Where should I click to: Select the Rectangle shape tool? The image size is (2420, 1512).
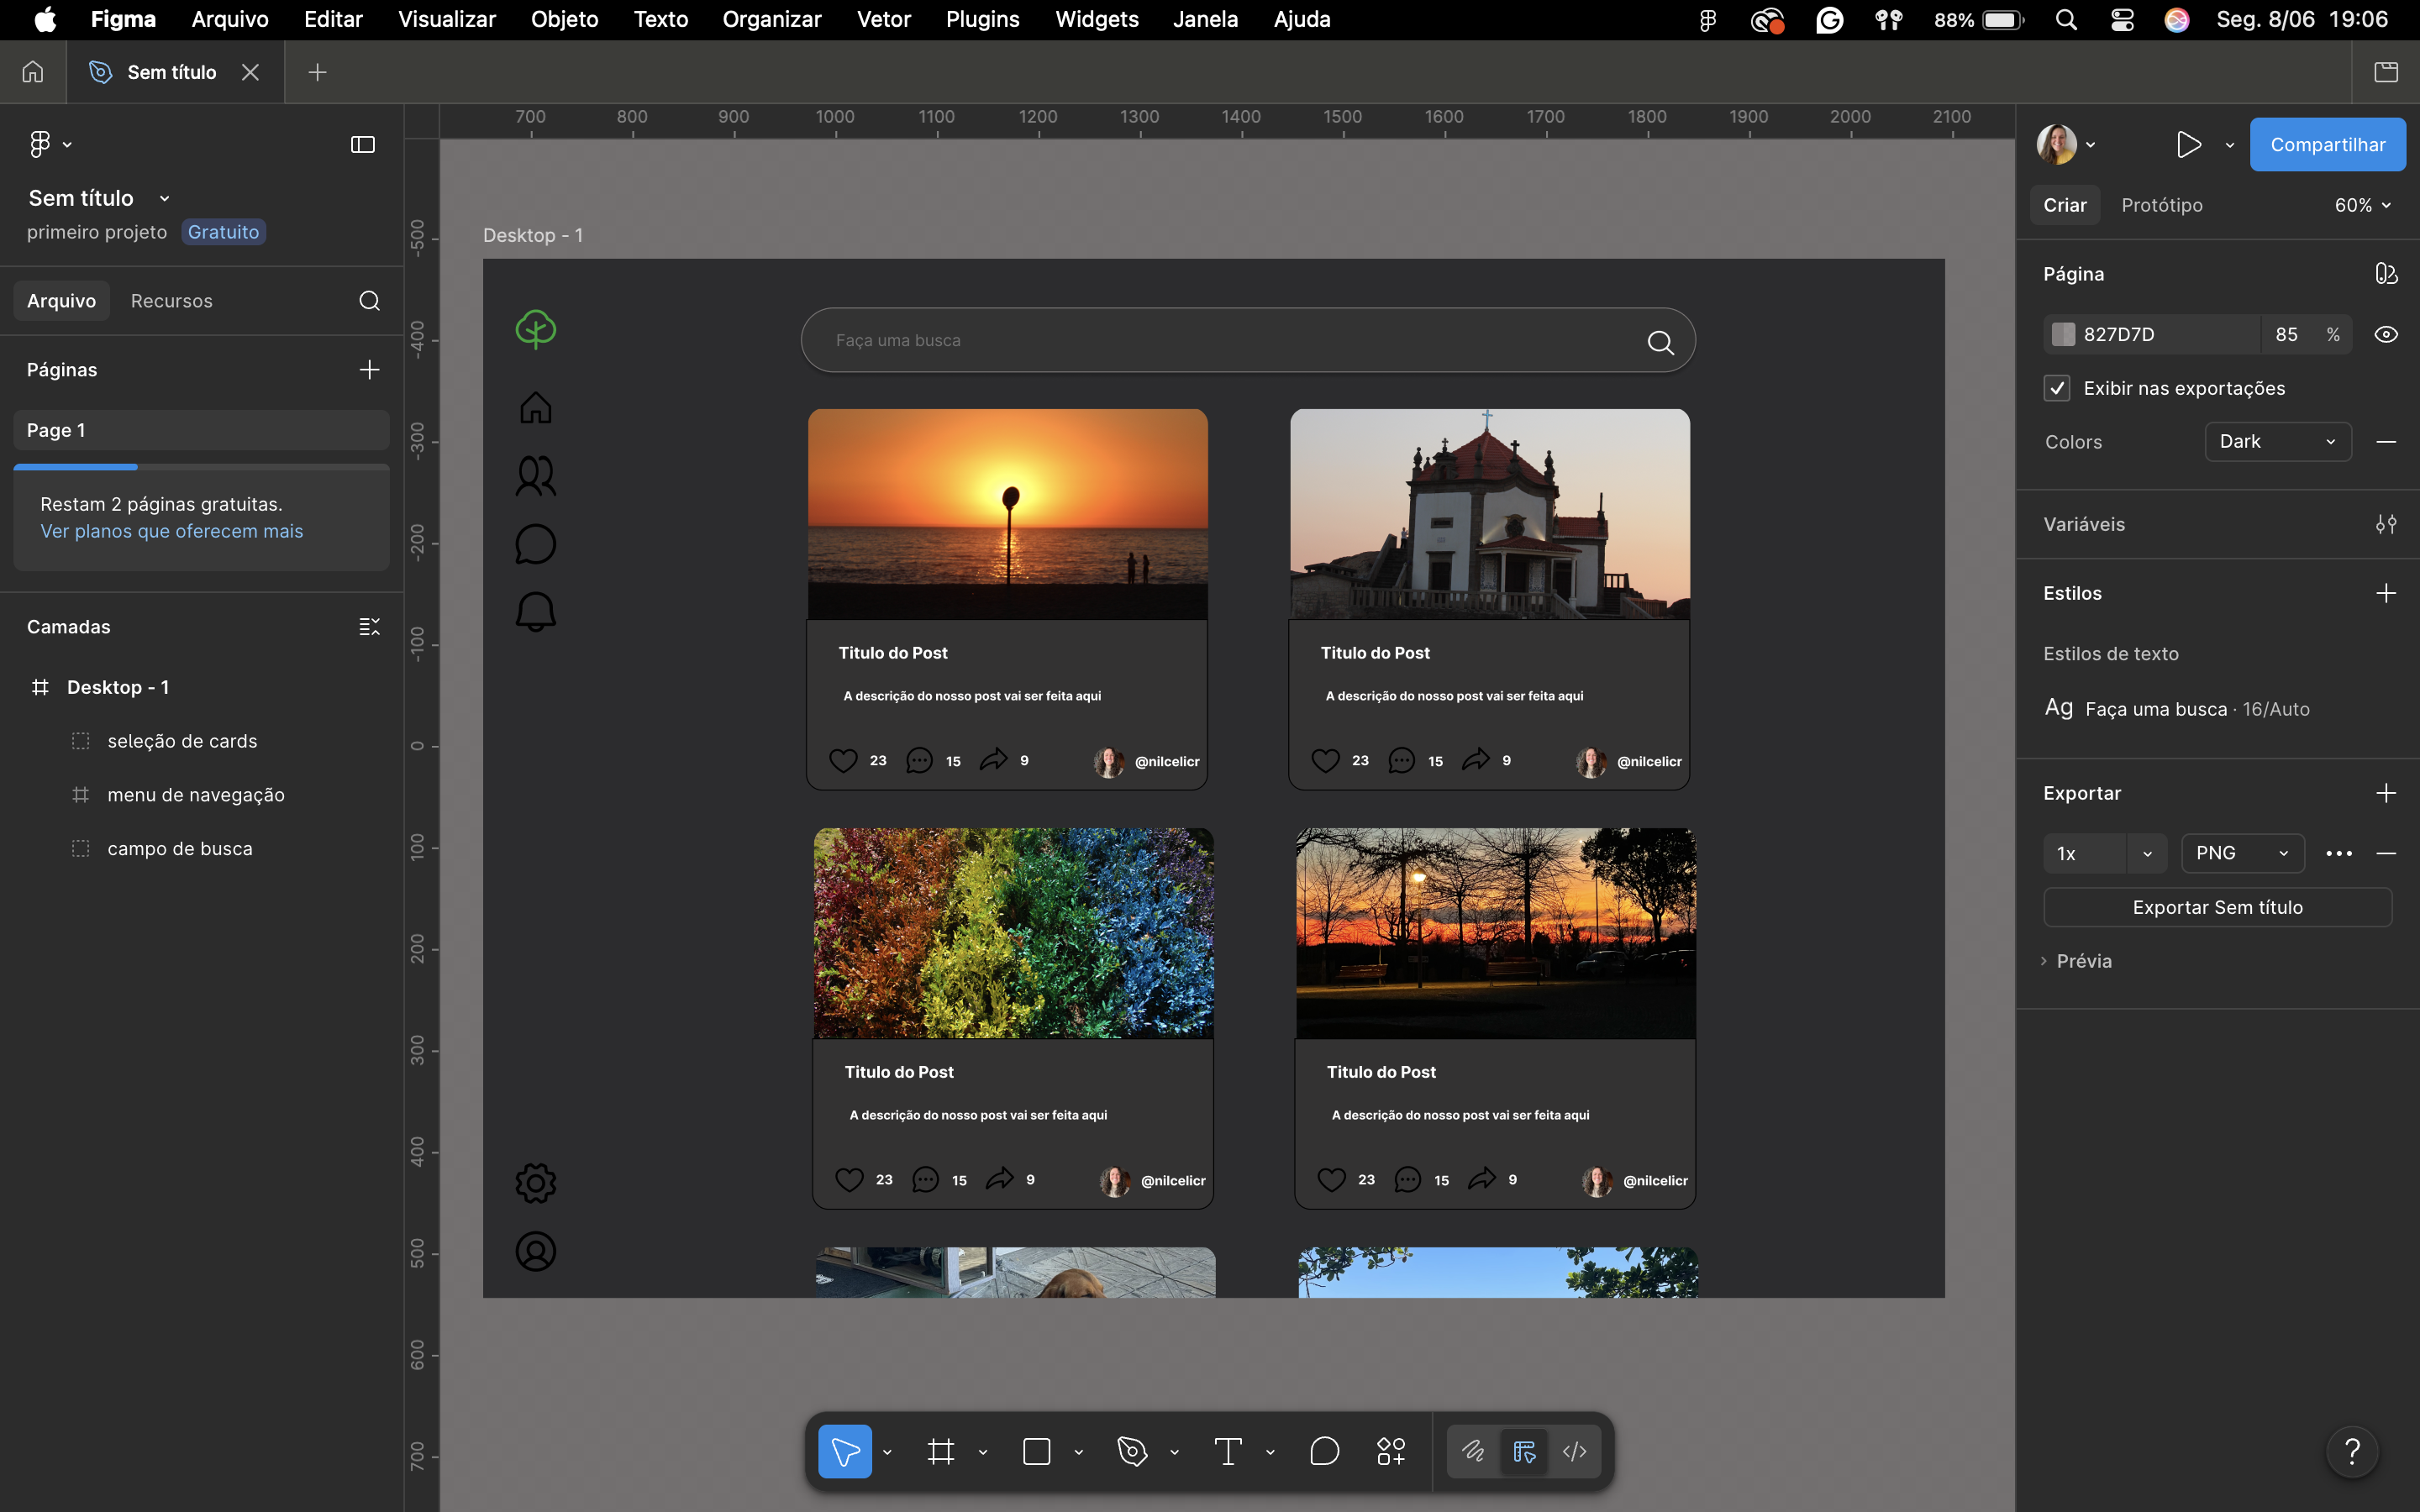pos(1037,1451)
